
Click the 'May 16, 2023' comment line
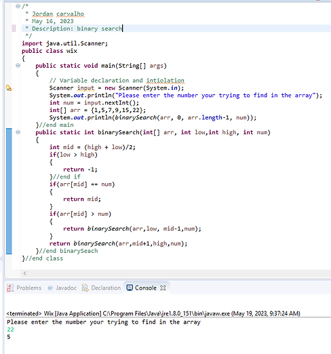pyautogui.click(x=53, y=21)
